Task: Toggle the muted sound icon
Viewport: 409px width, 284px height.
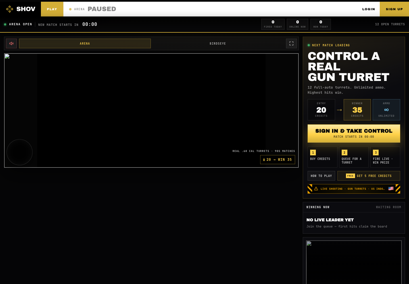Action: coord(11,43)
